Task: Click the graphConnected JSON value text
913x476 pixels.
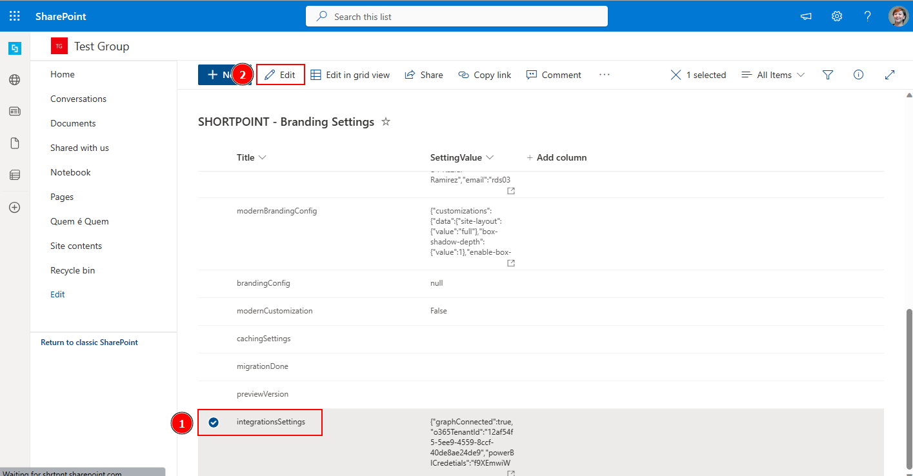Action: (472, 442)
